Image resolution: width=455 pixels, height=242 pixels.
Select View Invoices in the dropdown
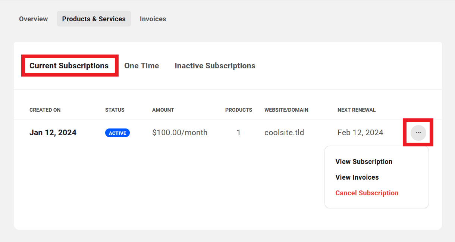pyautogui.click(x=357, y=177)
